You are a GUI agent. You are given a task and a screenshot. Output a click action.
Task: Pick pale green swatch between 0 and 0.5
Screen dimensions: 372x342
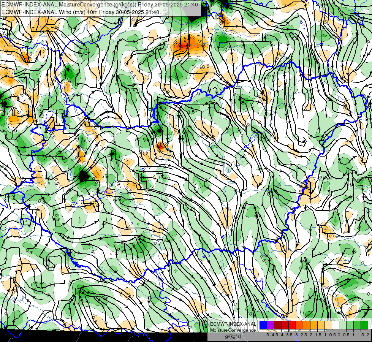pos(343,325)
